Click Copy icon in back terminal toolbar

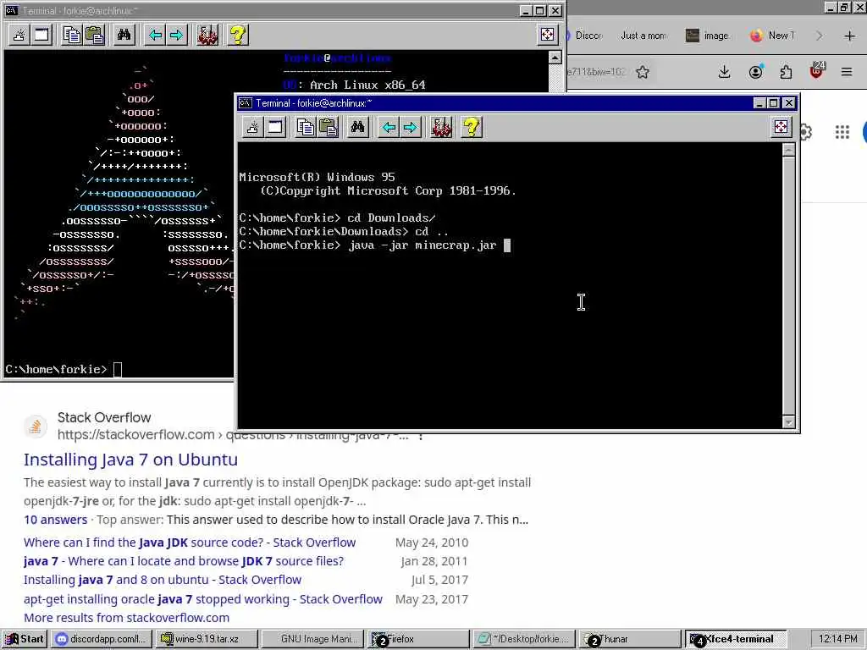(x=72, y=36)
